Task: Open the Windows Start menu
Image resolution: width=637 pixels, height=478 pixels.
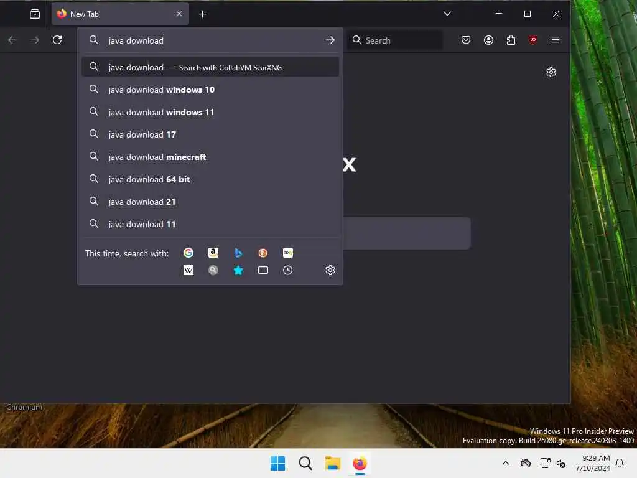Action: click(278, 463)
